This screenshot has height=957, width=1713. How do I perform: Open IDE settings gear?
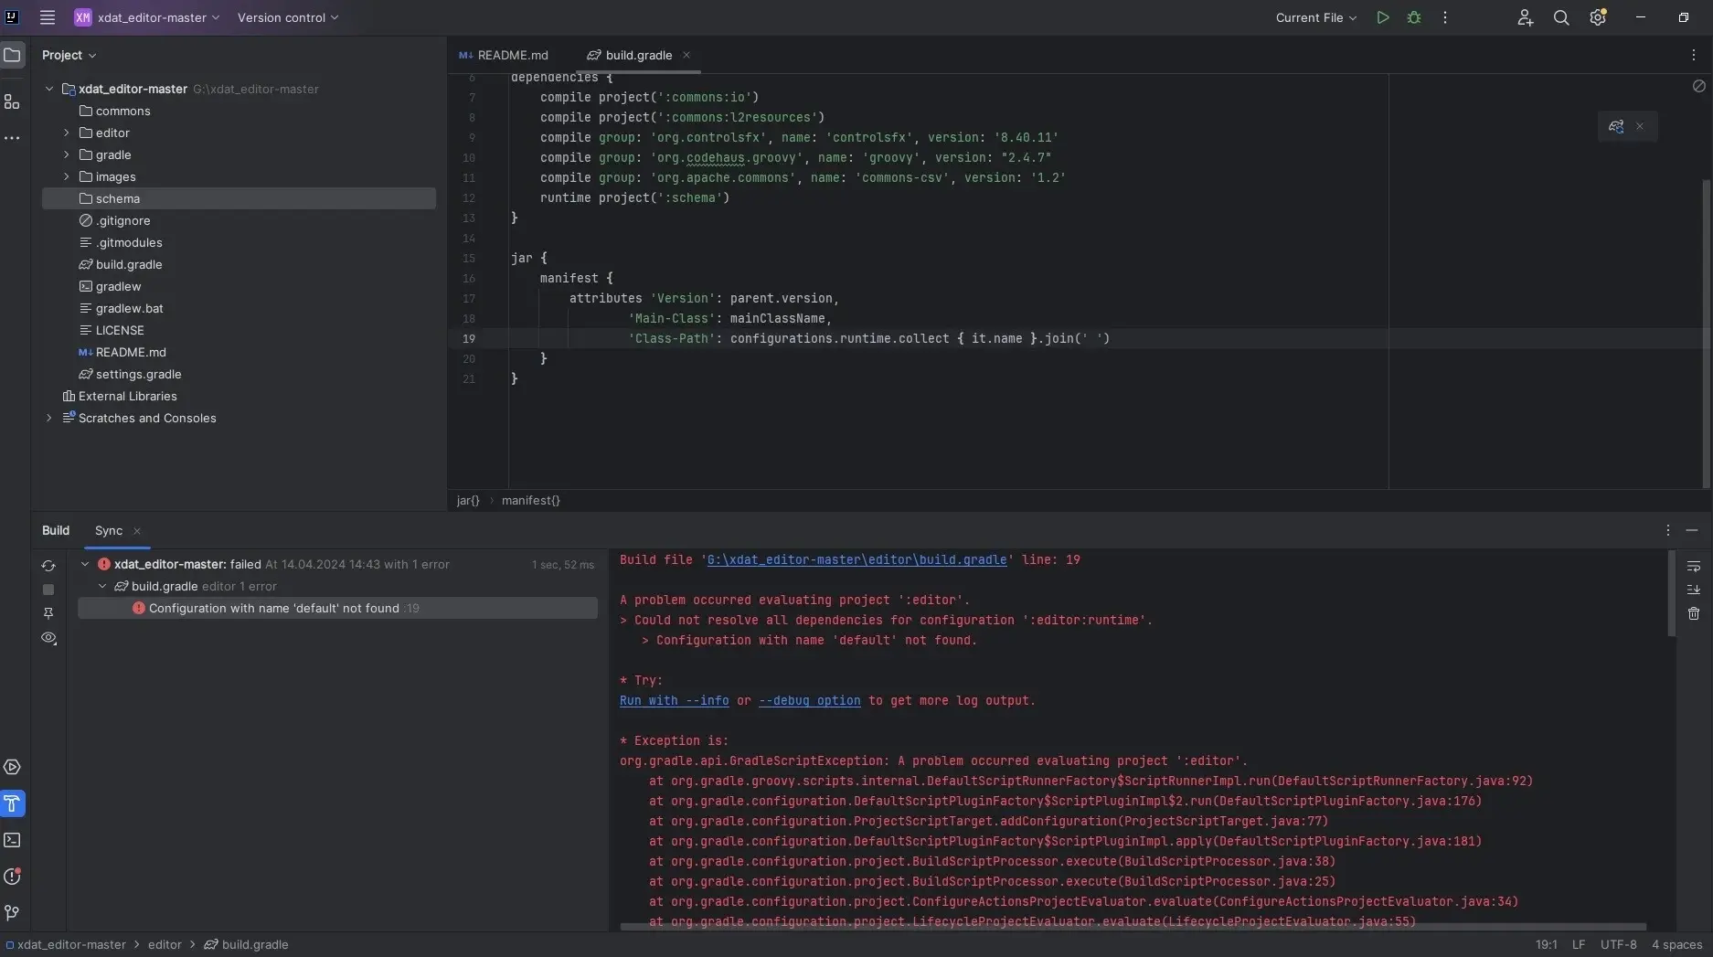pyautogui.click(x=1598, y=17)
